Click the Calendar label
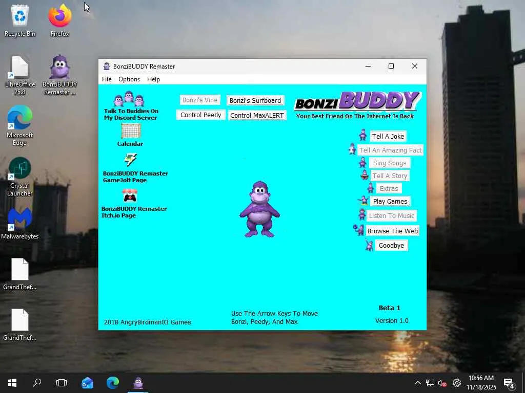Image resolution: width=525 pixels, height=393 pixels. coord(130,144)
